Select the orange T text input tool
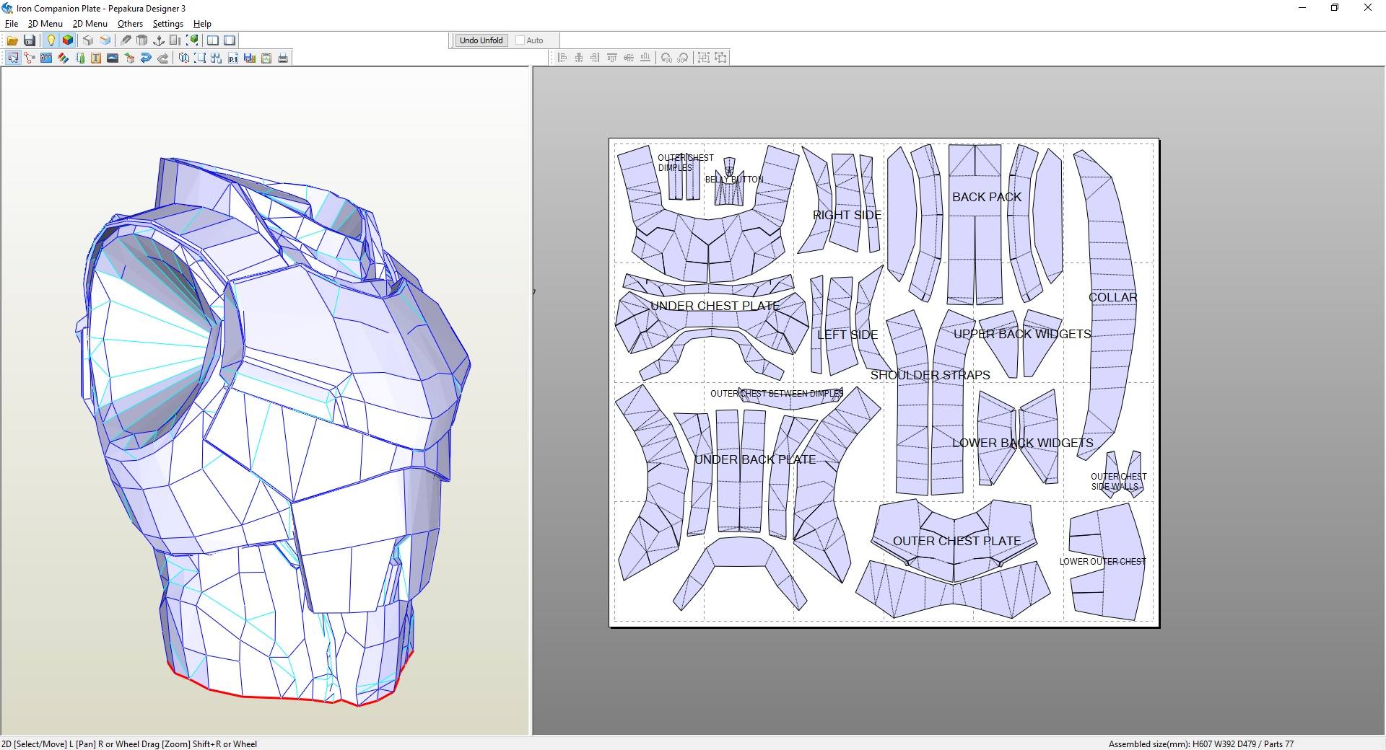Screen dimensions: 1386x750 coord(96,58)
